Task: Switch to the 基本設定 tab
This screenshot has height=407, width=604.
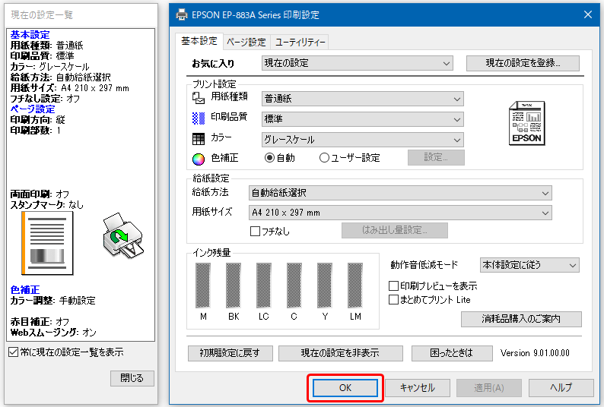Action: [199, 41]
